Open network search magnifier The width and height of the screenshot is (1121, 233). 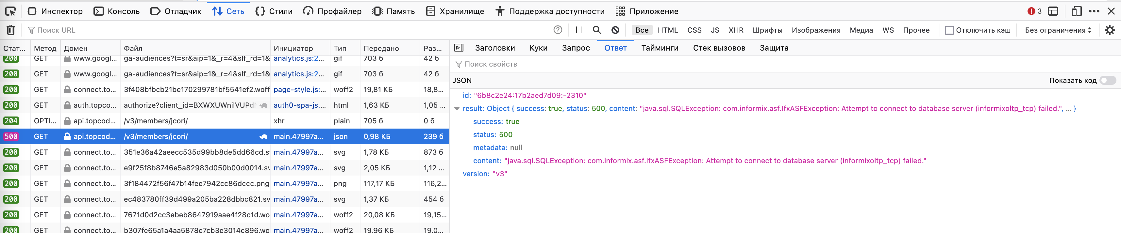click(x=597, y=30)
